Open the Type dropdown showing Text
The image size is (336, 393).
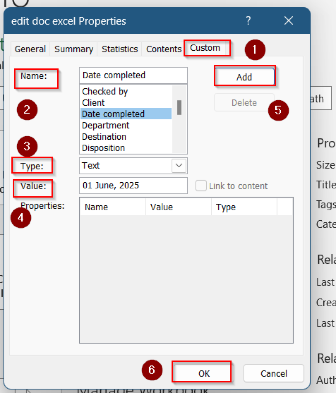point(178,166)
